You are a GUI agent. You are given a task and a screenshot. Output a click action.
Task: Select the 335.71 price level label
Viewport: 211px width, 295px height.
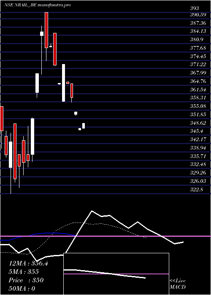pos(198,156)
